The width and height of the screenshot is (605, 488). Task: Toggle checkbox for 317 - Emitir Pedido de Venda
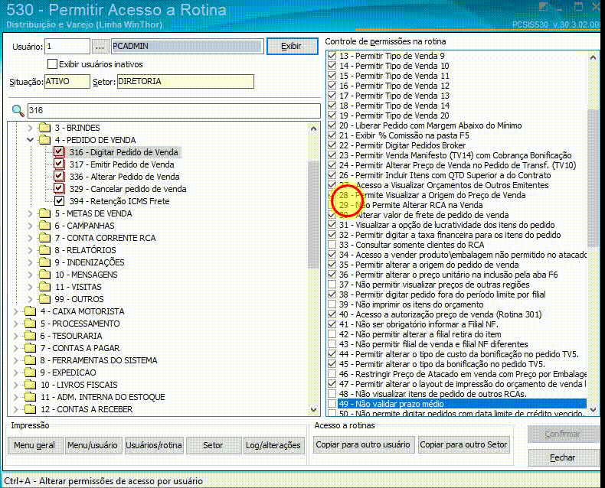click(59, 164)
